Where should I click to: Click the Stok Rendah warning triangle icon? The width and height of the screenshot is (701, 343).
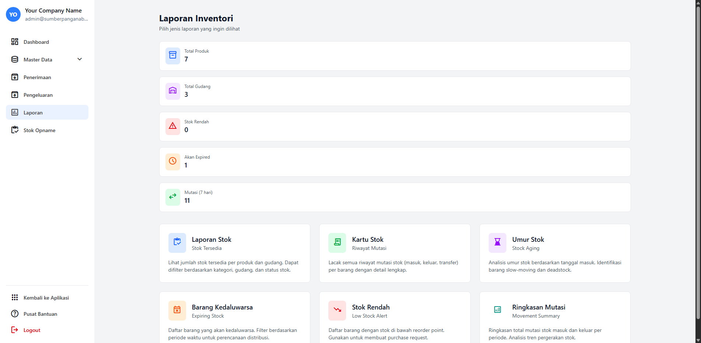[x=172, y=126]
